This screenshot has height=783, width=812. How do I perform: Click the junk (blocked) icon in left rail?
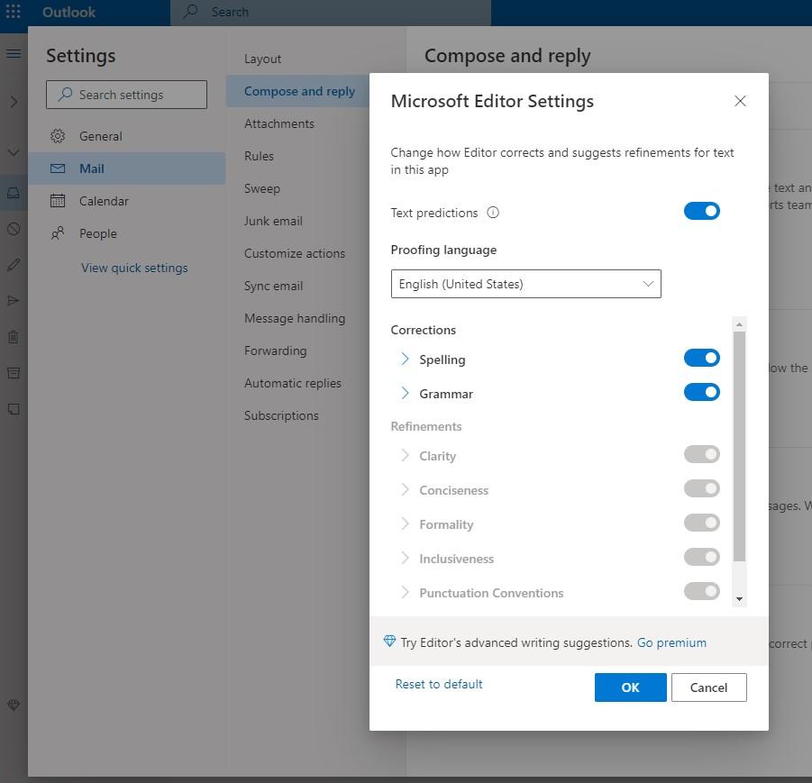(14, 228)
